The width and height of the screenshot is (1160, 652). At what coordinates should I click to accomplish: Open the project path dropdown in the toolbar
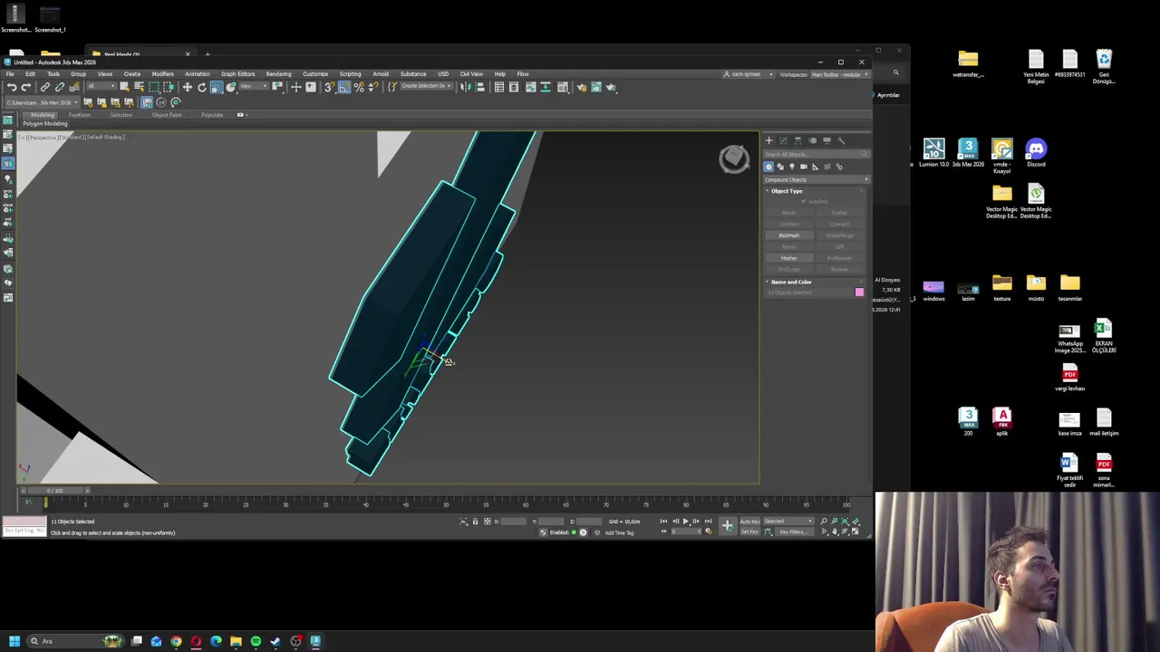click(43, 102)
